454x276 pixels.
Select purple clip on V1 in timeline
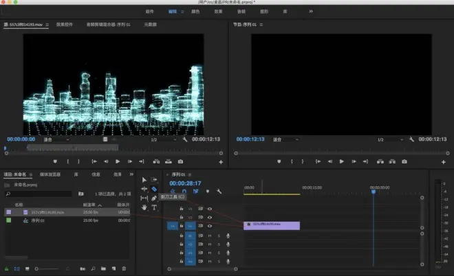tap(272, 226)
